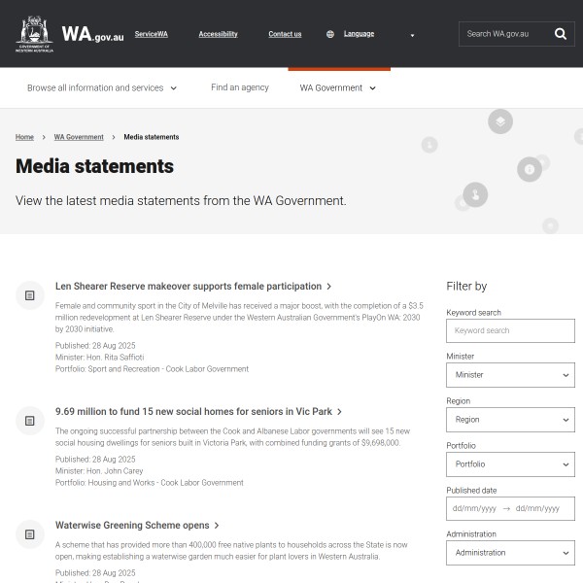Click the globe icon beside Language

coord(330,34)
